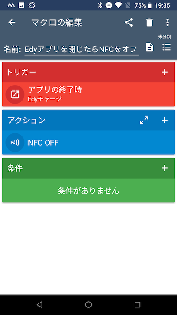Select the アプリの終了時 trigger entry

[x=88, y=94]
